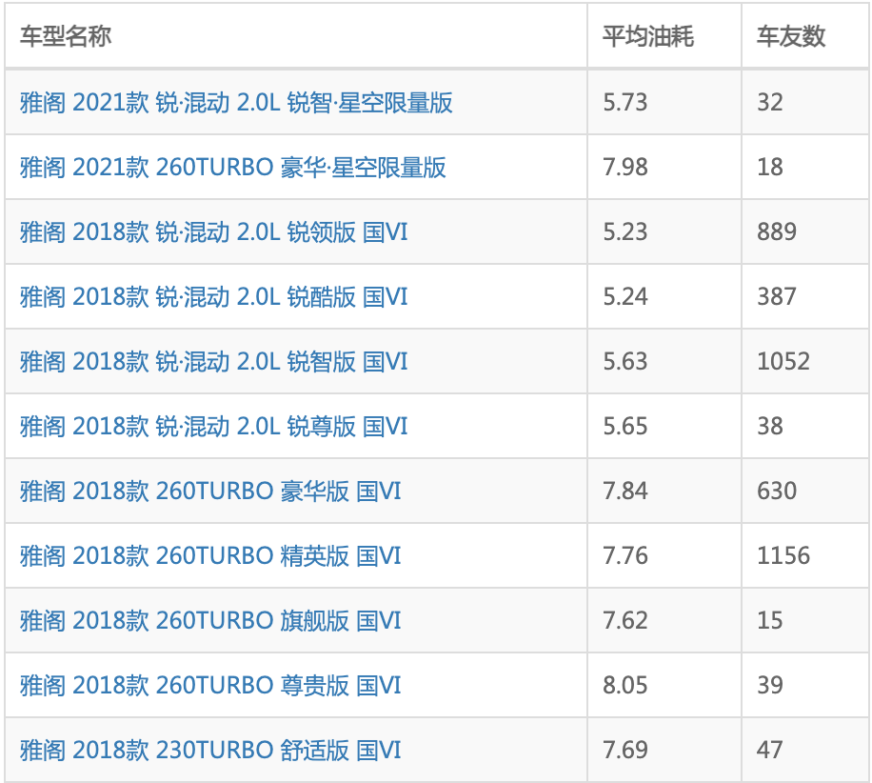
Task: Select fuel value 7.62
Action: tap(625, 621)
